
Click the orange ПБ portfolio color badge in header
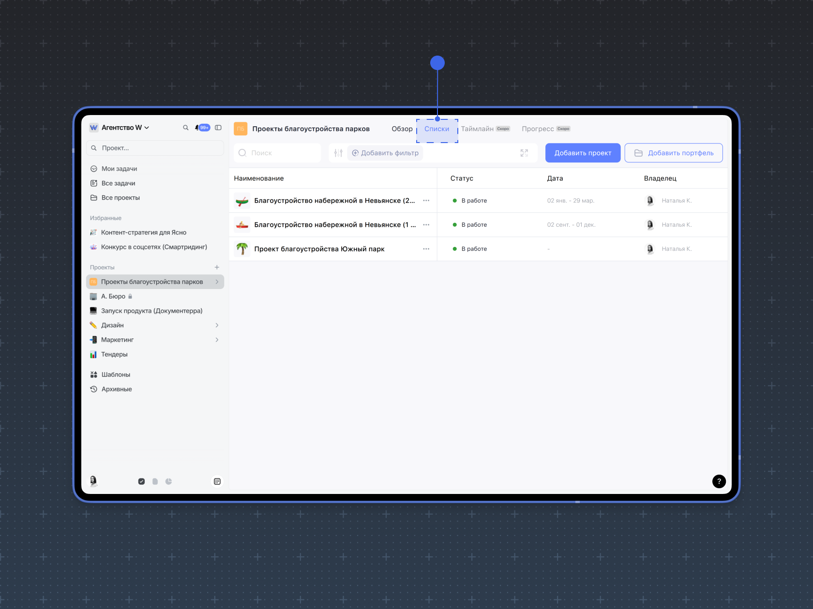241,129
